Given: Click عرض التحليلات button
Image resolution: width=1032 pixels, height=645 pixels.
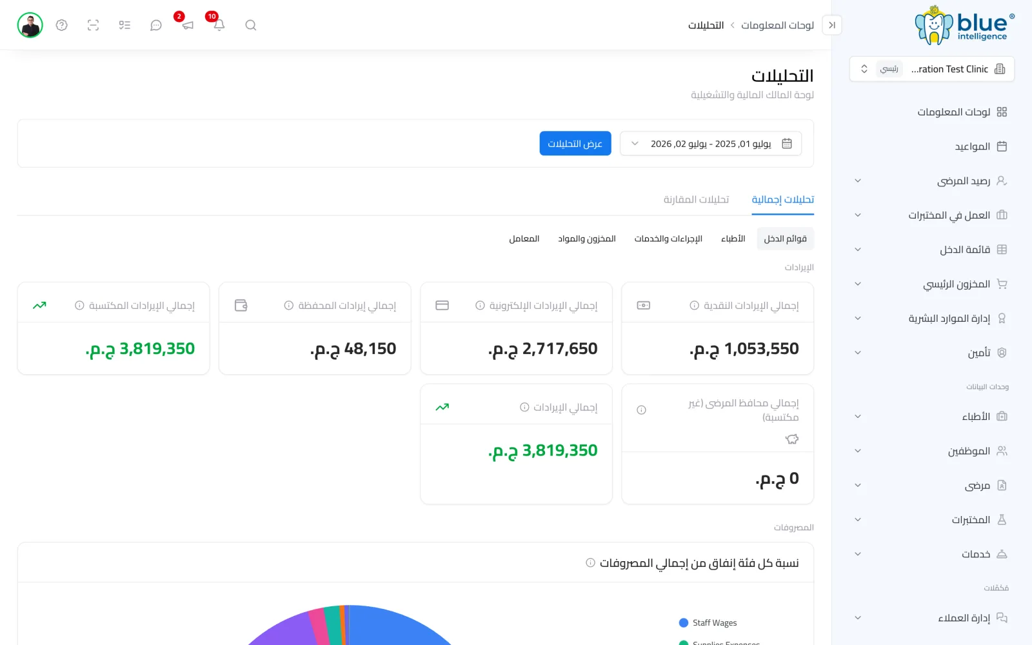Looking at the screenshot, I should point(575,144).
